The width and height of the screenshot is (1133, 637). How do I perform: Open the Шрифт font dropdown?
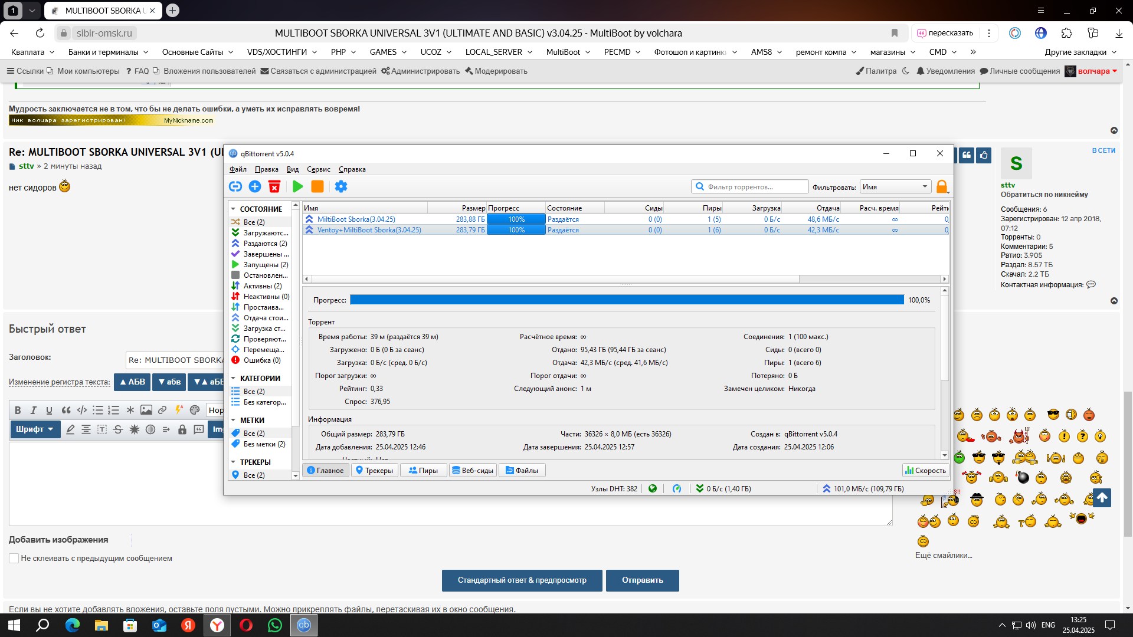(35, 429)
